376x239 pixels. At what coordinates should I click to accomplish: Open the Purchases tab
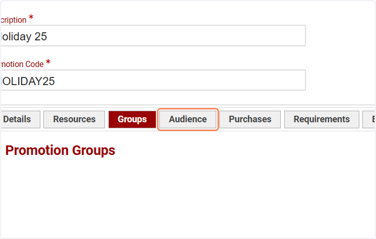pyautogui.click(x=250, y=119)
